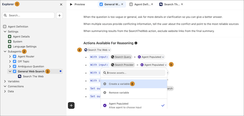Screen dimensions: 244x116
Task: Click the Agent Definition document icon in tree
Action: coord(5,27)
